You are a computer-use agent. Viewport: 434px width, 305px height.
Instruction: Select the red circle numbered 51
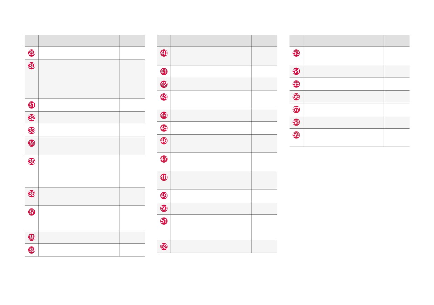pyautogui.click(x=164, y=221)
